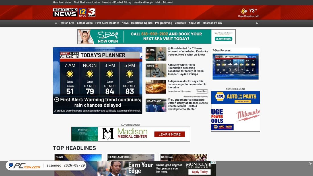Viewport: 313px width, 176px height.
Task: Click the spa phone number banner ad
Action: tap(156, 37)
